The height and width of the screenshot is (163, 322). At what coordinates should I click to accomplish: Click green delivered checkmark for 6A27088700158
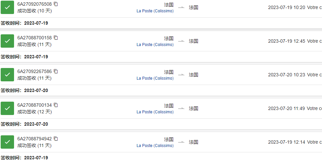(7, 41)
